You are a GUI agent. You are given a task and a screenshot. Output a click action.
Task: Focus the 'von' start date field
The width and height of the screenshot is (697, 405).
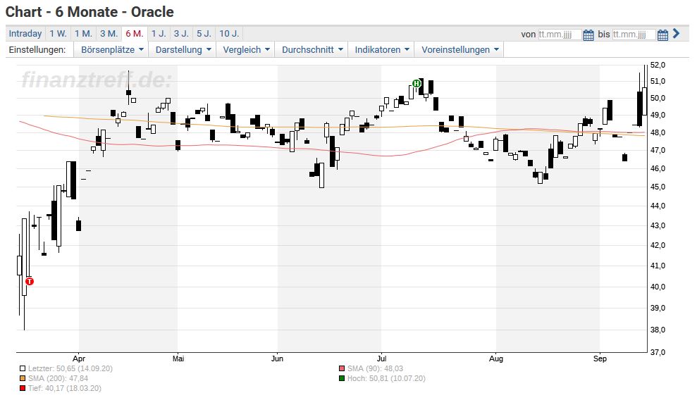tap(559, 35)
